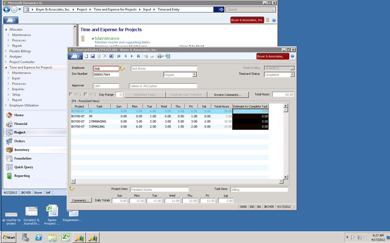Go to the previous timecard record
Viewport: 390px width, 243px height.
[x=125, y=56]
